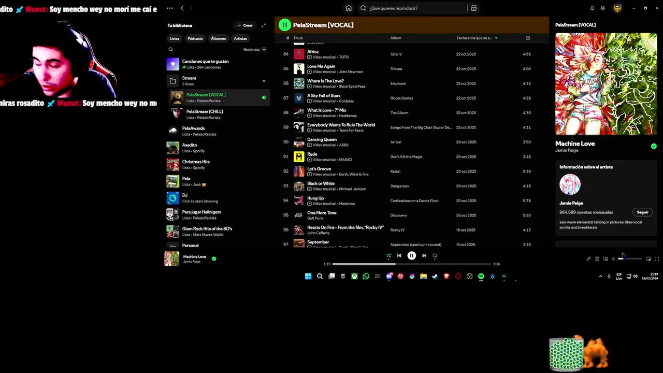Select the Listas filter
Viewport: 663px width, 373px height.
(175, 38)
